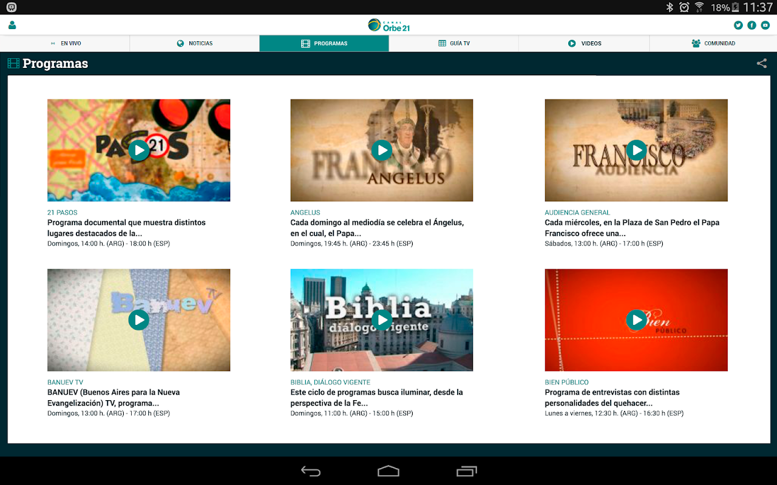The image size is (777, 485).
Task: Play the Biblia diálogo vigente video
Action: (382, 319)
